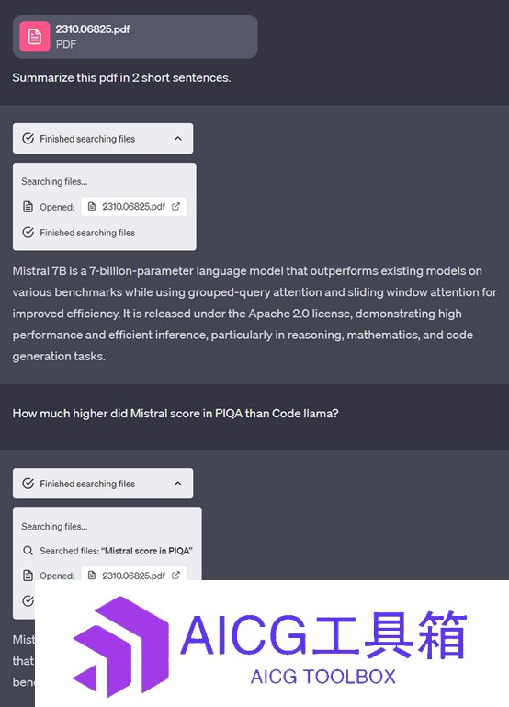The image size is (509, 707).
Task: Click document icon beside first Opened label
Action: tap(28, 207)
